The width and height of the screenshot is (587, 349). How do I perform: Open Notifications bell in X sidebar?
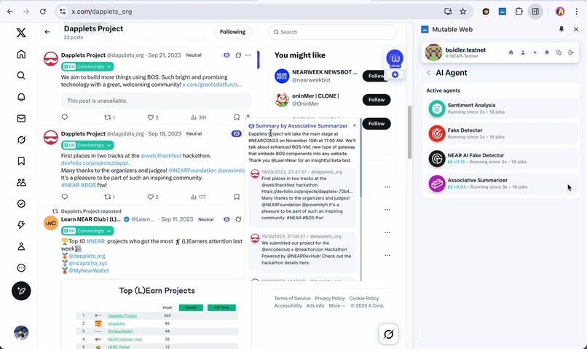(21, 97)
